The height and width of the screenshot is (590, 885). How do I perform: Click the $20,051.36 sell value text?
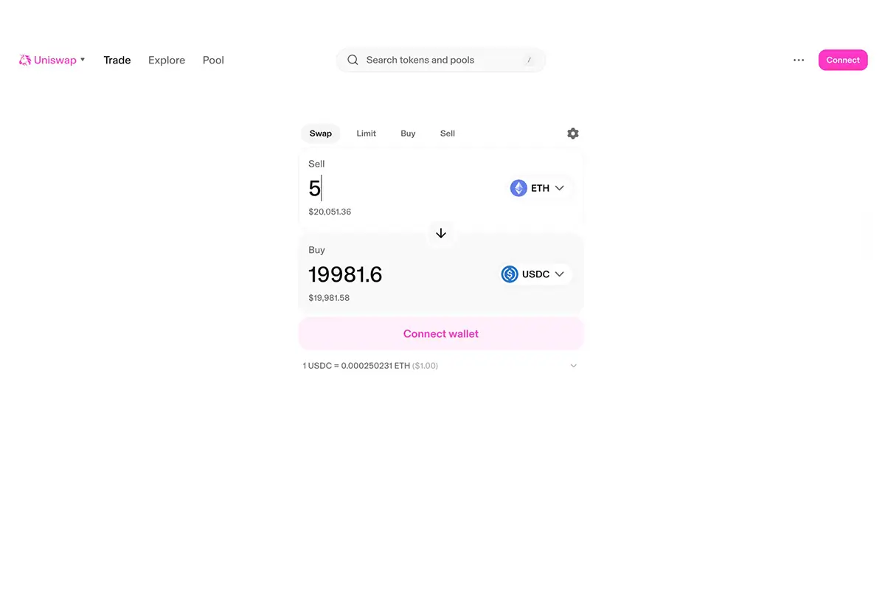click(x=330, y=212)
